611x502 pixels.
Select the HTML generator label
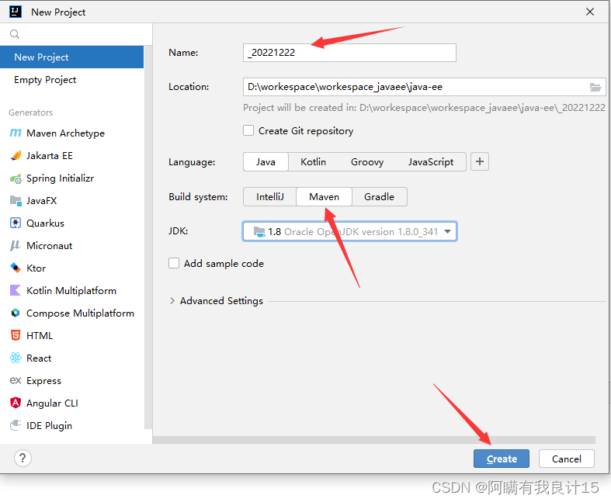pos(40,336)
